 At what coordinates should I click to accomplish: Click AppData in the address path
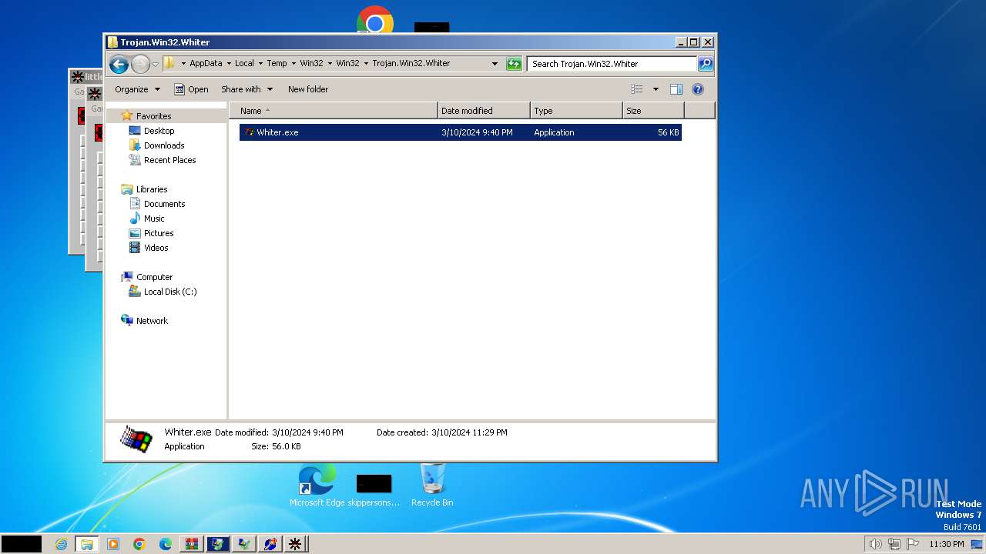(x=206, y=64)
